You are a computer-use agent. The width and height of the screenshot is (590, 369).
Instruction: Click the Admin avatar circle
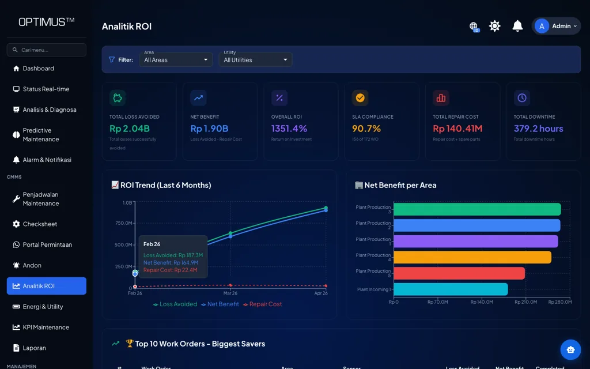[x=542, y=26]
